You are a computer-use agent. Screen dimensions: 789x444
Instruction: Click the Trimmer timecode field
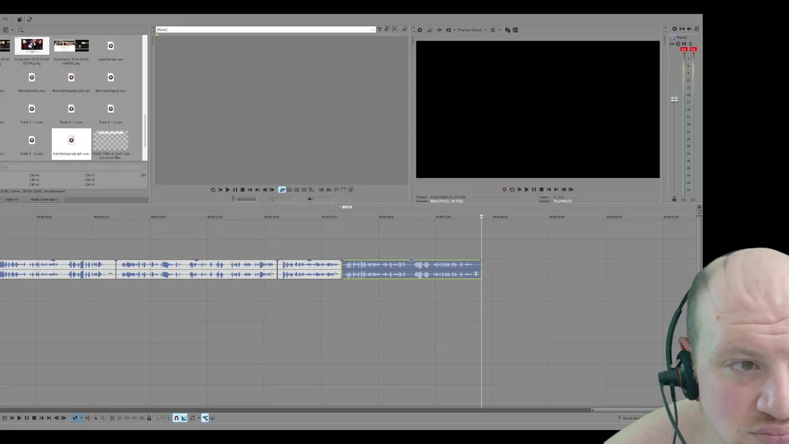(246, 199)
